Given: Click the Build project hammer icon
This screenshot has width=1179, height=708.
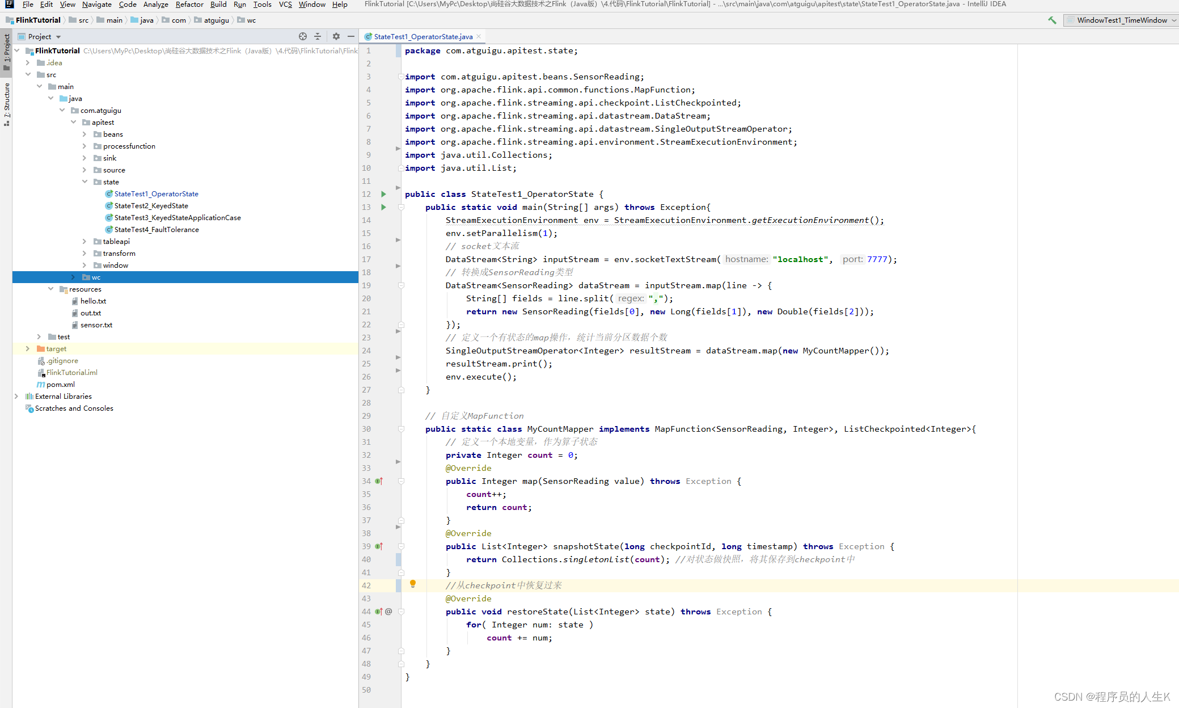Looking at the screenshot, I should point(1052,20).
